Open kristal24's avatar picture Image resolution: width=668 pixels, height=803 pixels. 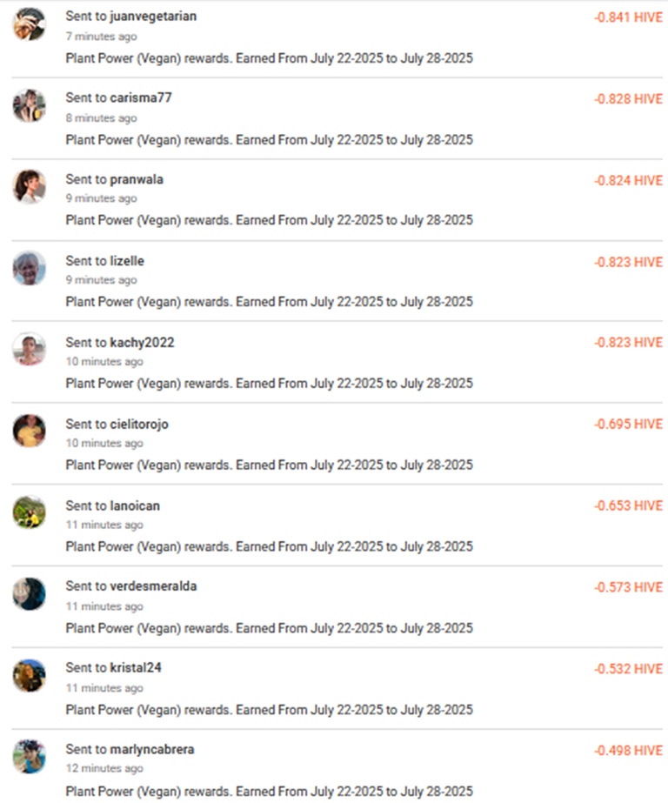click(x=30, y=675)
